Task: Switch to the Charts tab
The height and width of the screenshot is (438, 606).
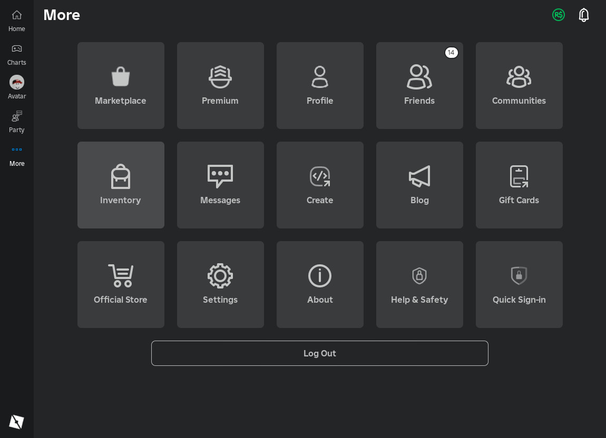Action: [x=16, y=54]
